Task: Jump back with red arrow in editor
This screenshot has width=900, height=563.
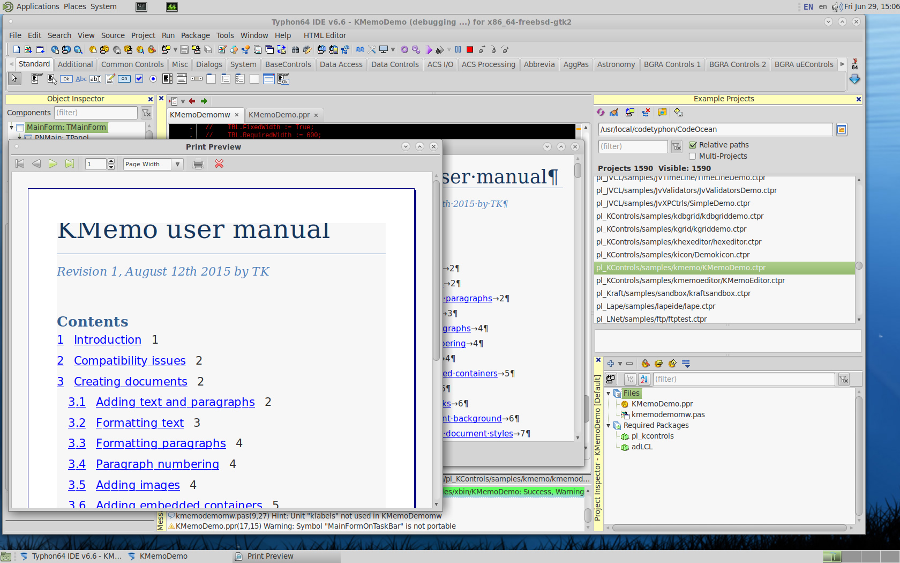Action: (x=192, y=101)
